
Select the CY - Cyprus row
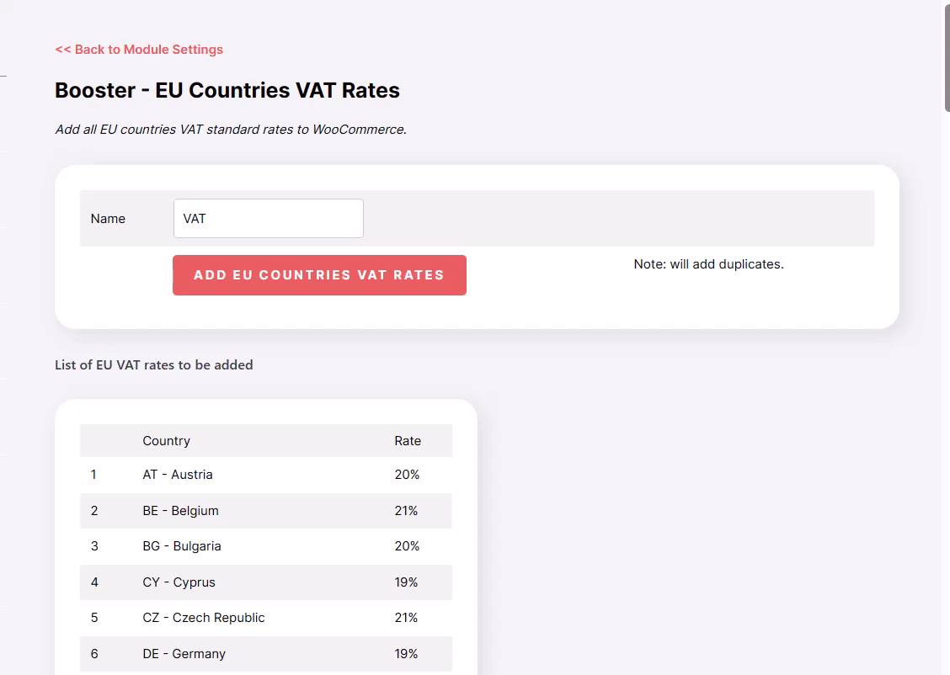266,582
